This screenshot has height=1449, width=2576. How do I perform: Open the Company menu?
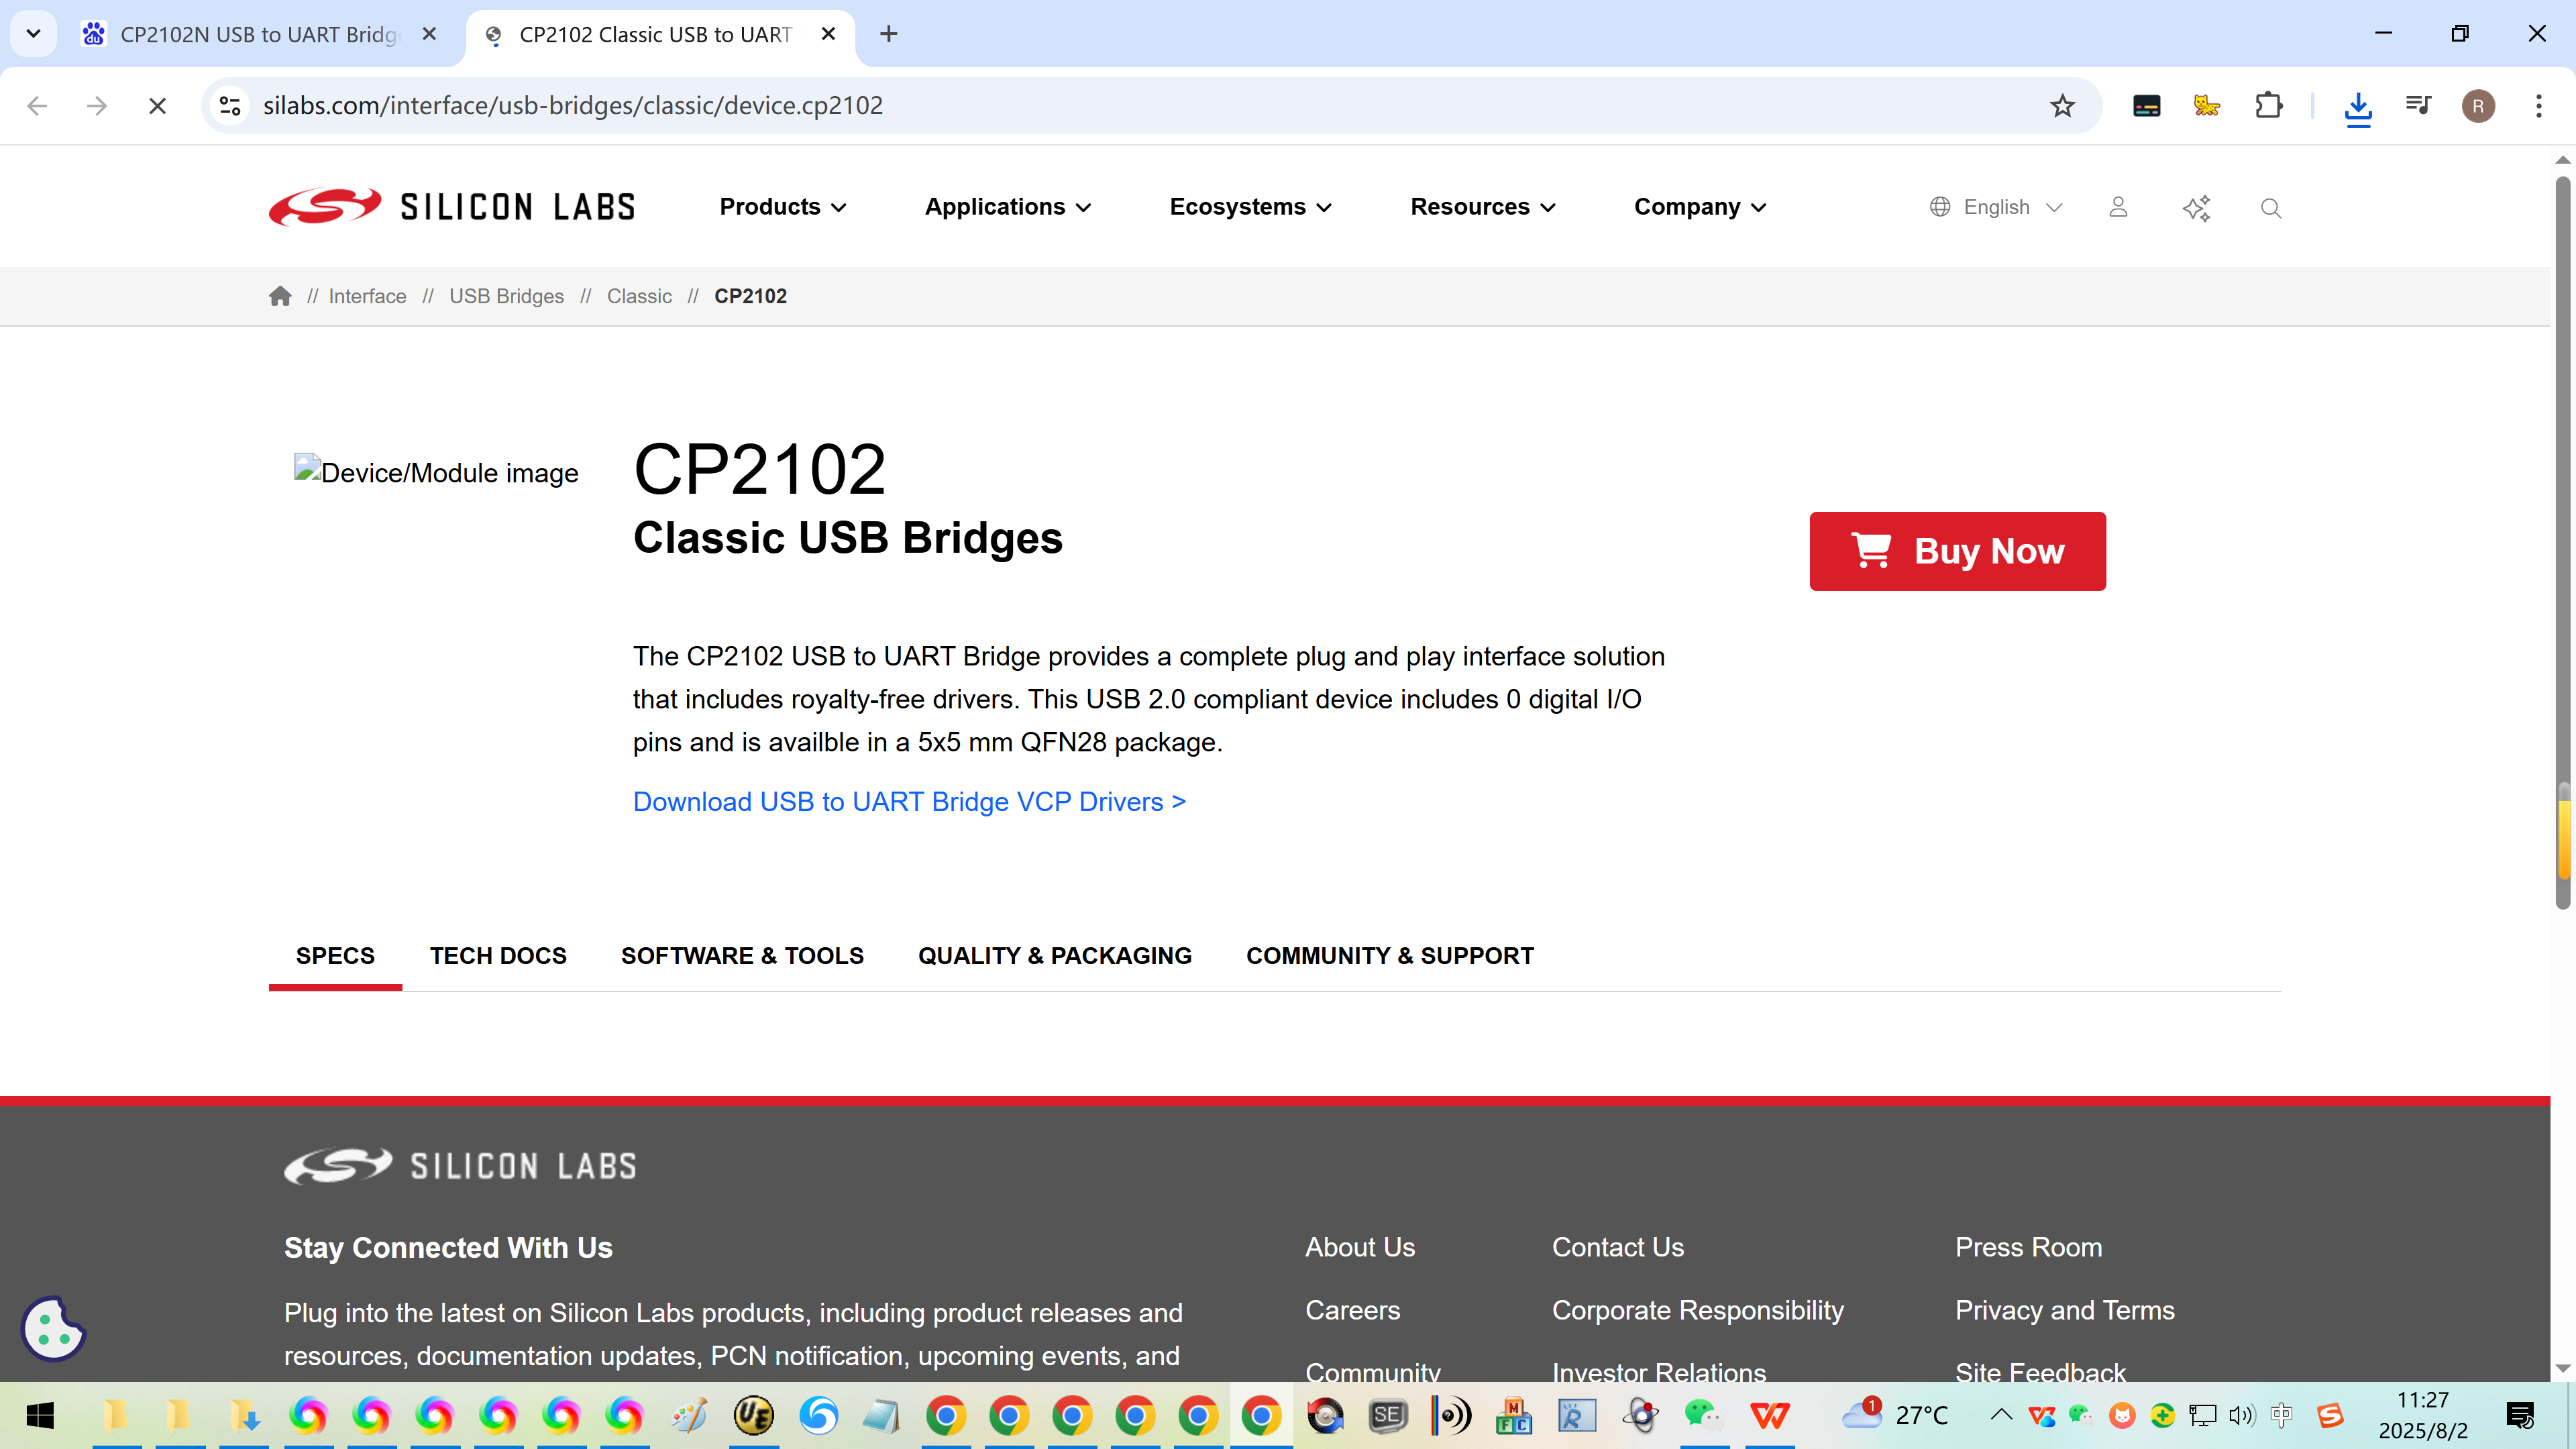pyautogui.click(x=1700, y=207)
